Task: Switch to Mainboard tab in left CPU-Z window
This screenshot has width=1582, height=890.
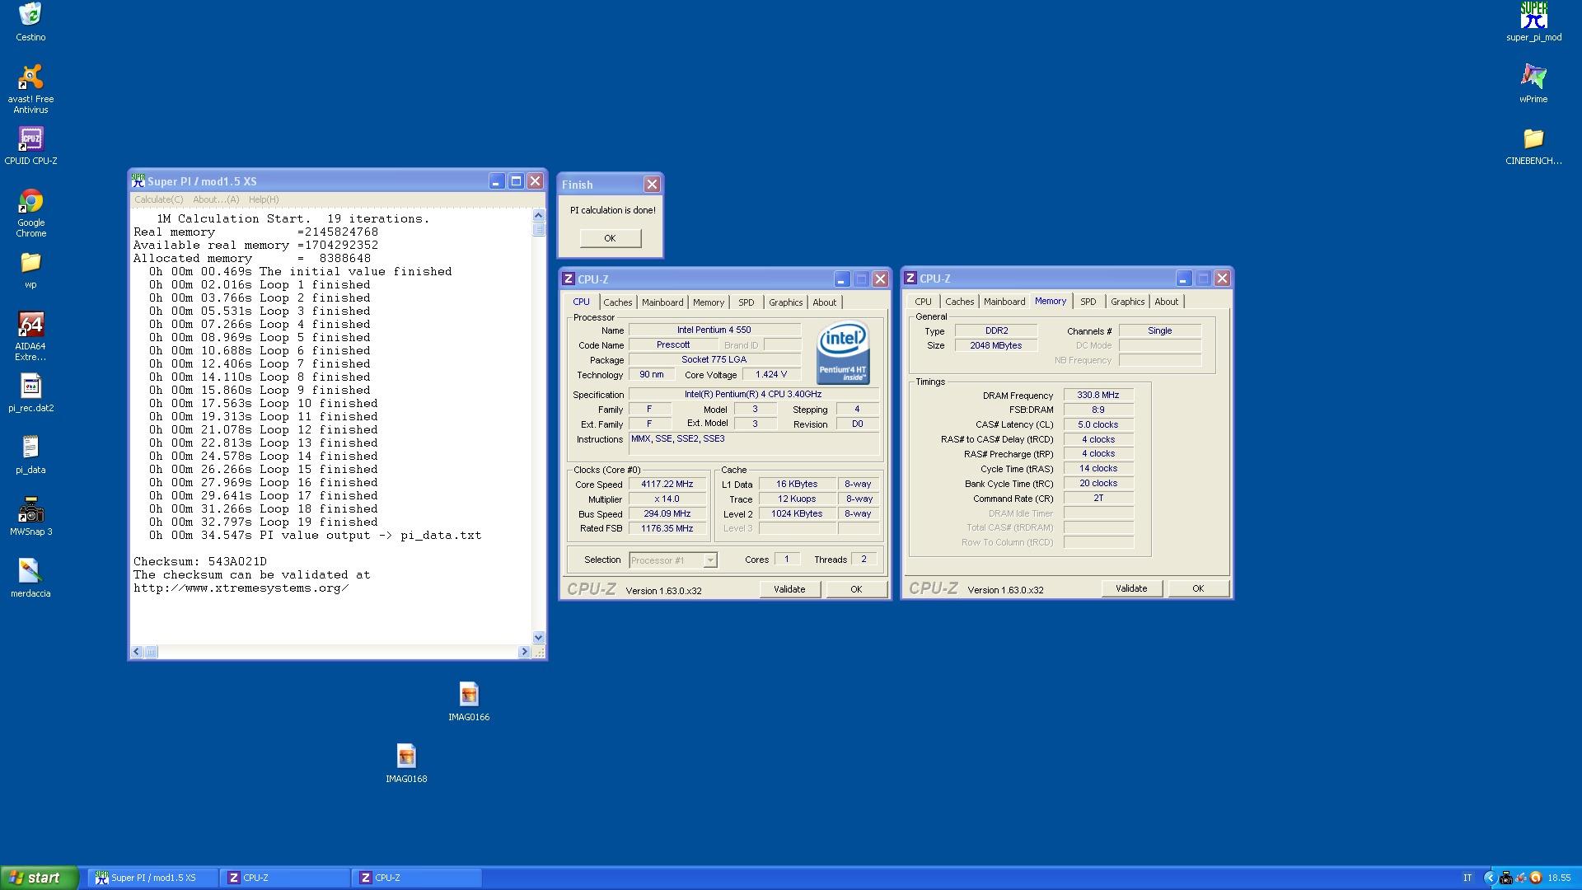Action: (662, 302)
